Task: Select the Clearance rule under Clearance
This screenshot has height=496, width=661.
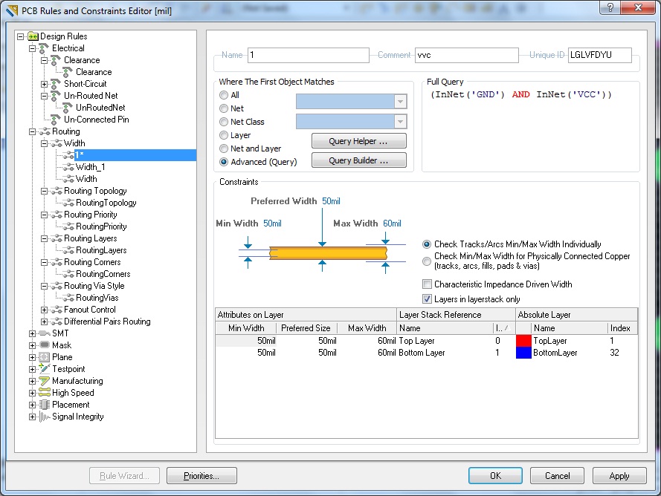Action: [x=94, y=72]
